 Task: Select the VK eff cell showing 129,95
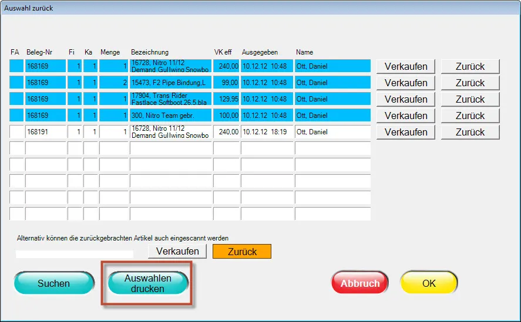[226, 99]
